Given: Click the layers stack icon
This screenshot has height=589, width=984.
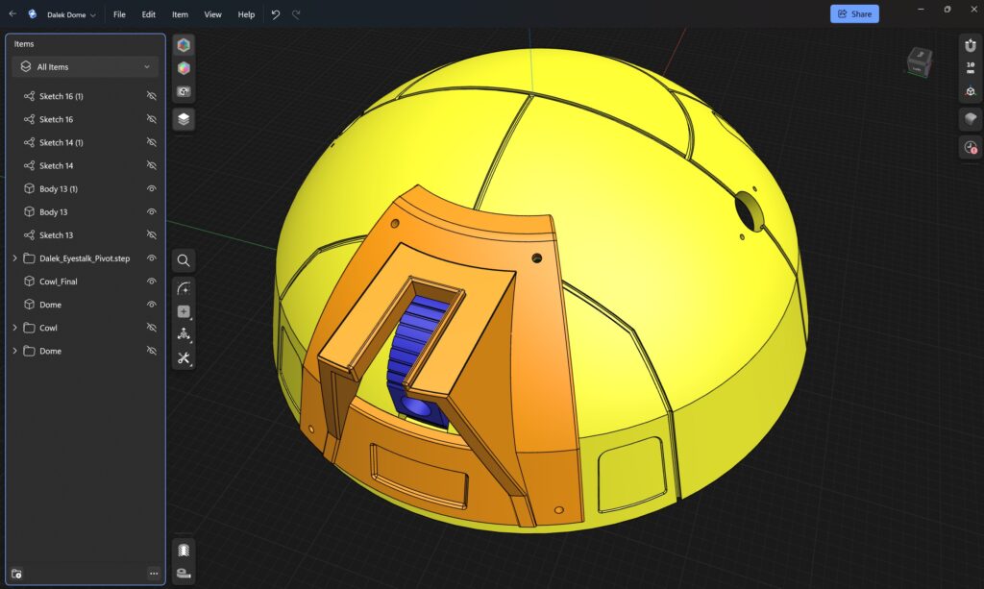Looking at the screenshot, I should pos(184,119).
